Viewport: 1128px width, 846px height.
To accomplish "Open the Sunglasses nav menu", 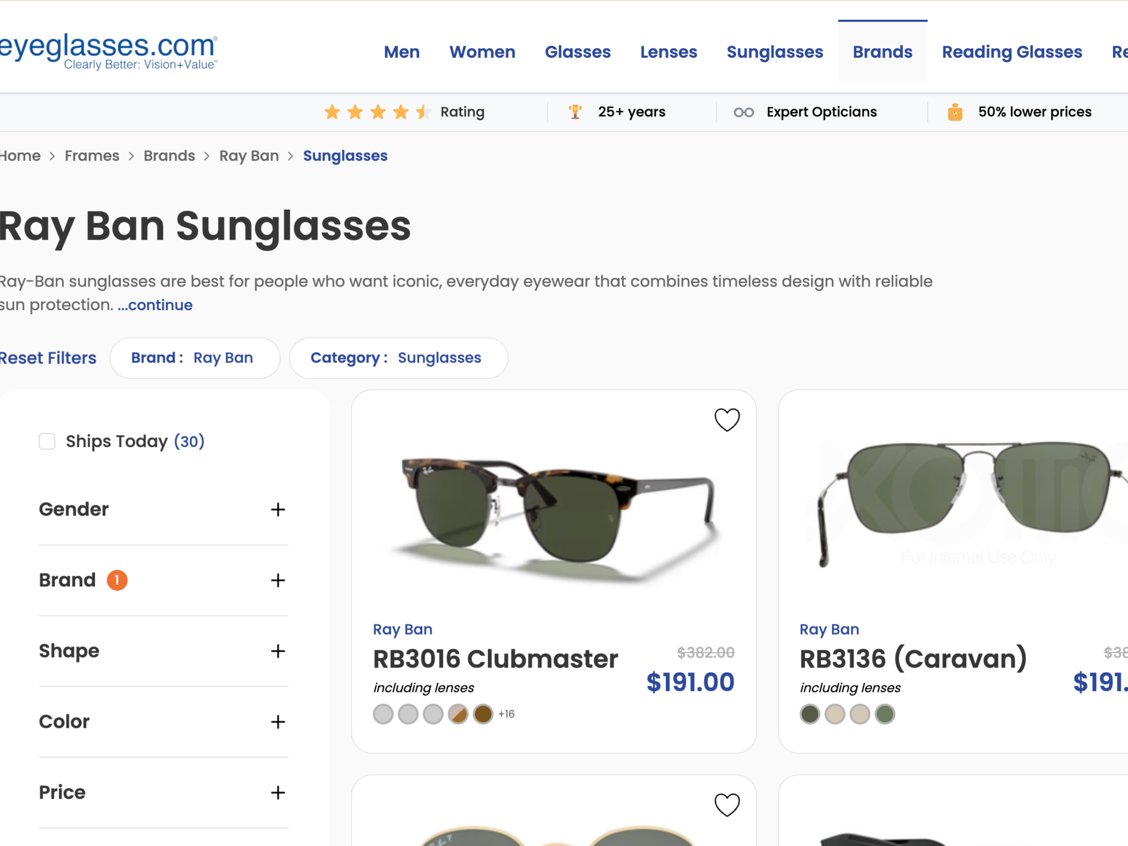I will click(x=775, y=52).
